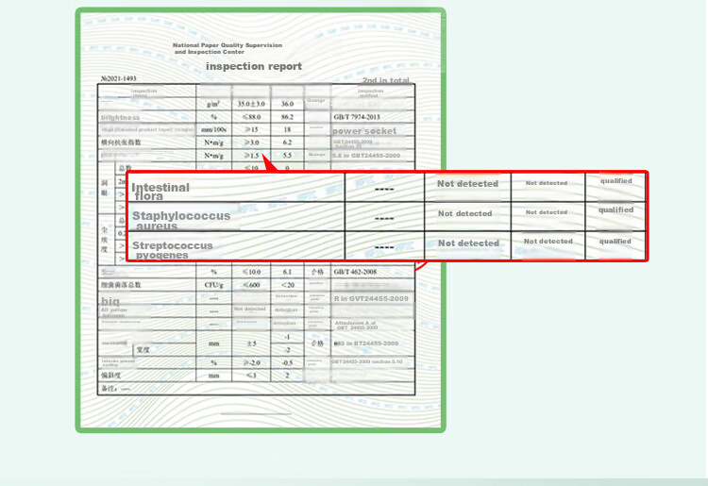Viewport: 708px width, 486px height.
Task: Click the 'Intestinal flora' cell
Action: pos(236,187)
